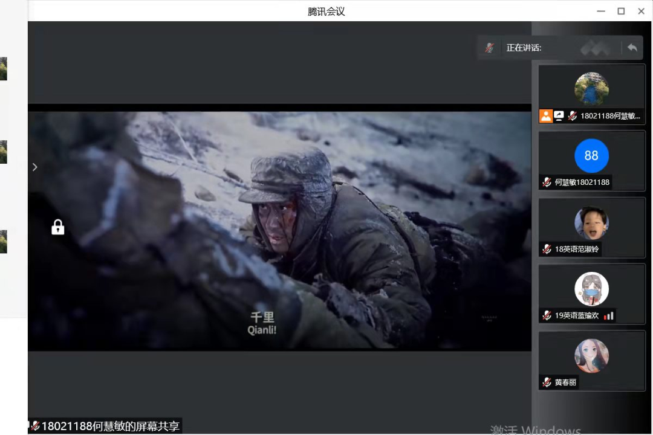Click the shared movie video area

click(x=279, y=230)
